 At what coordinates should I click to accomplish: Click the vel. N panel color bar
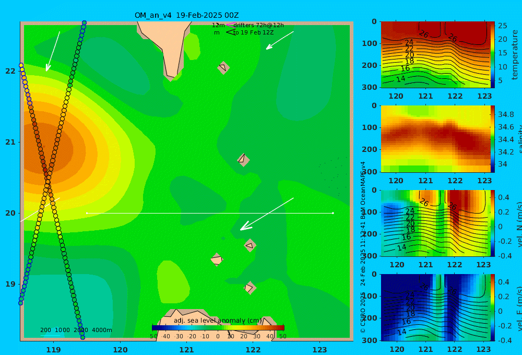click(x=493, y=223)
